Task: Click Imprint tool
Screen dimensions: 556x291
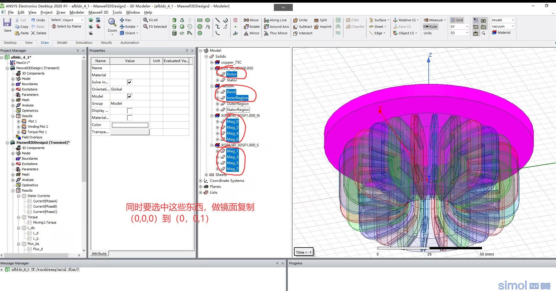Action: 323,27
